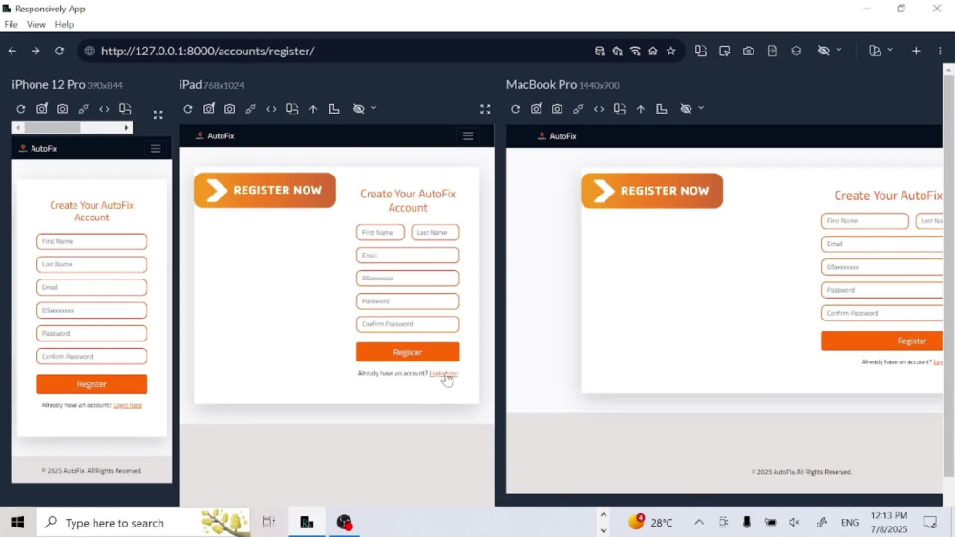Toggle event mirroring for iPad
955x537 pixels.
click(x=250, y=109)
